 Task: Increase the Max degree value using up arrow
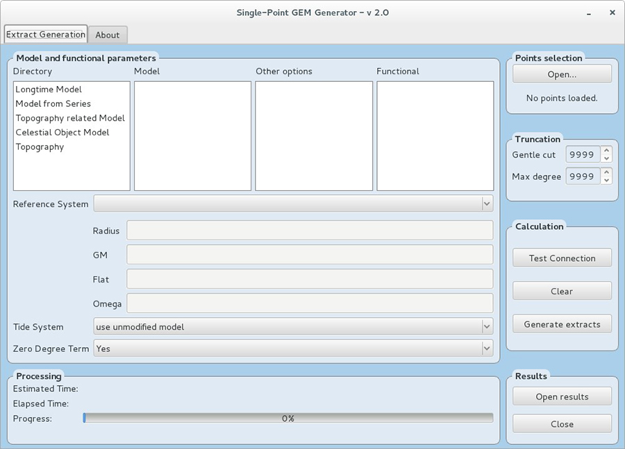click(606, 171)
